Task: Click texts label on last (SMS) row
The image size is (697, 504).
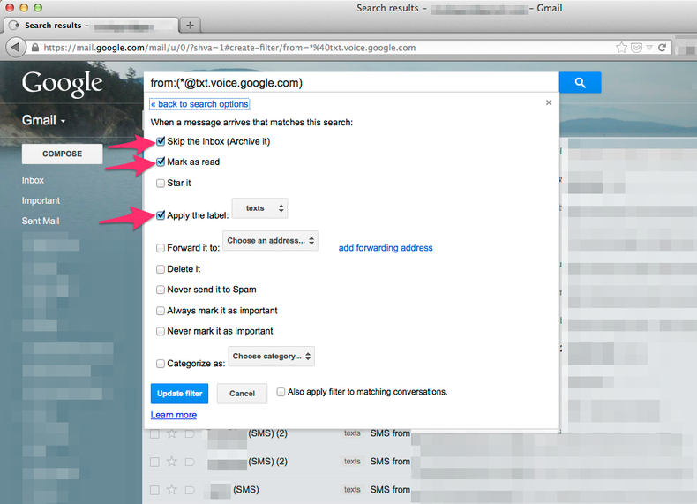Action: tap(352, 490)
